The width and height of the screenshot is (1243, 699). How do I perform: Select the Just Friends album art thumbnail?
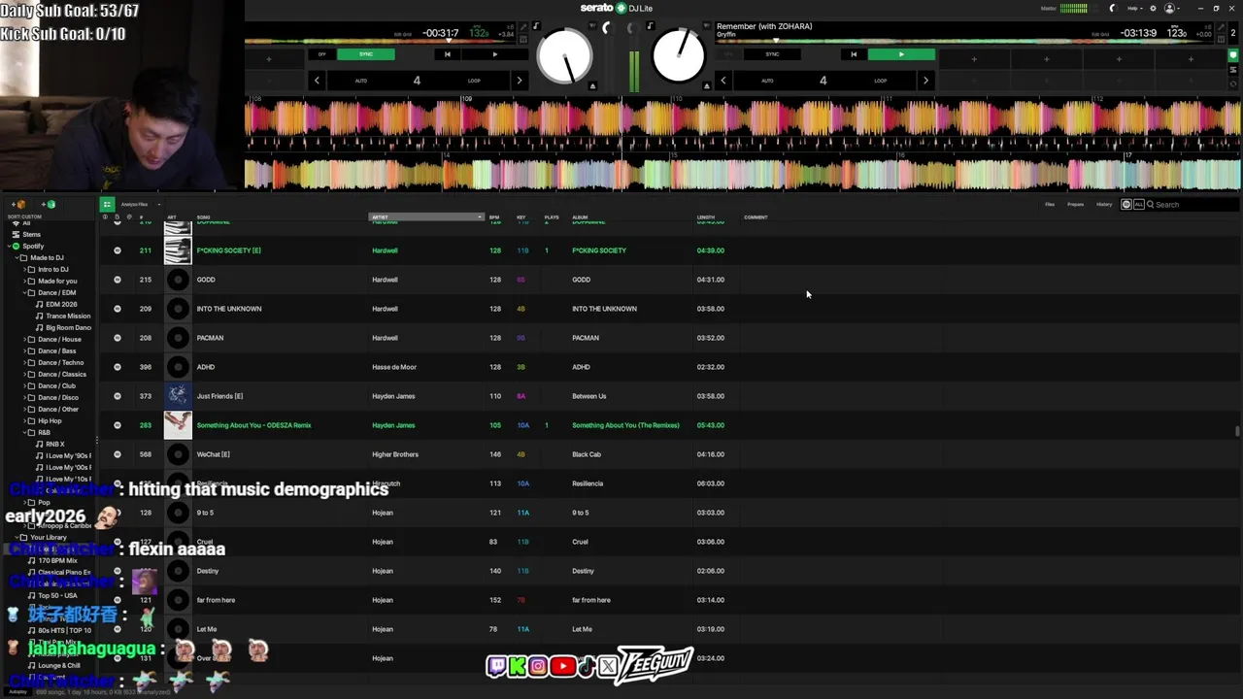(178, 396)
